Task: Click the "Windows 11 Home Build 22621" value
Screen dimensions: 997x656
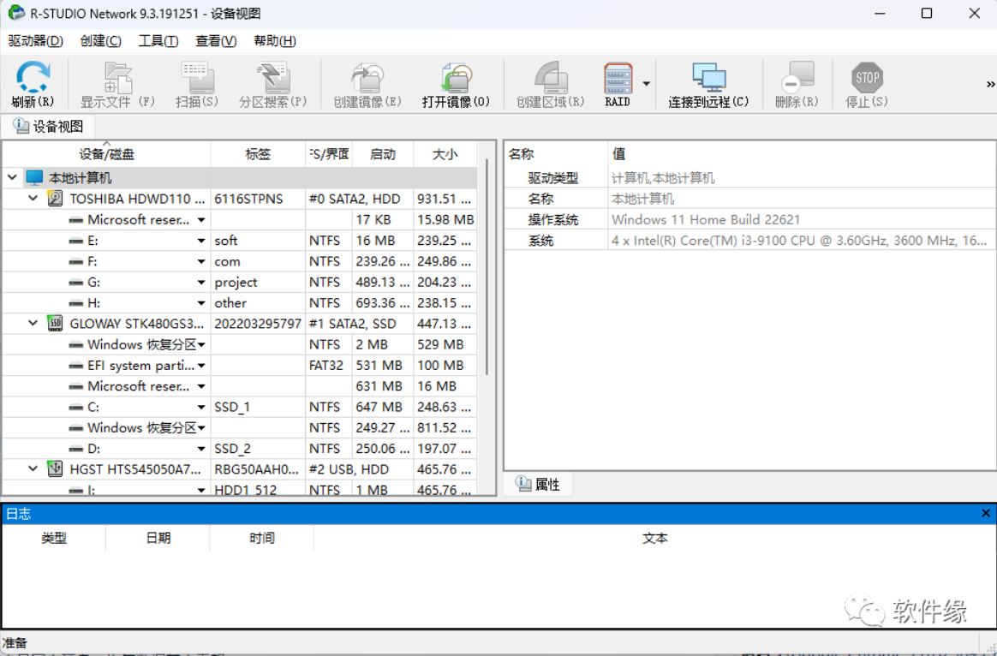Action: tap(706, 220)
